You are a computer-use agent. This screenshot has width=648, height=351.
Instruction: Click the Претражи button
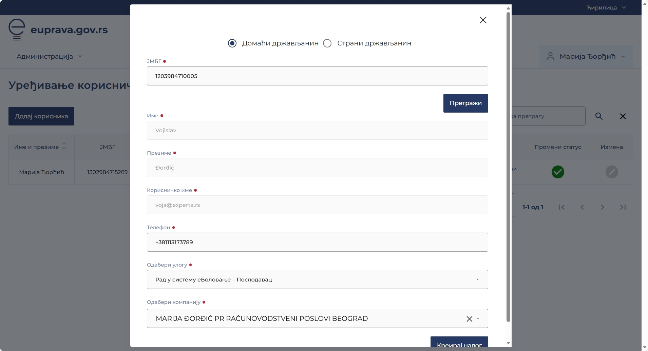tap(465, 103)
